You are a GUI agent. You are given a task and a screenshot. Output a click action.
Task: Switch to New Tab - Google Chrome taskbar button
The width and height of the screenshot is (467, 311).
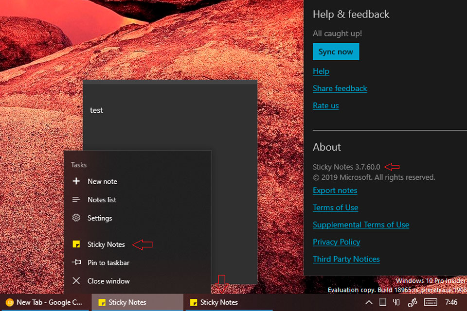tap(46, 302)
